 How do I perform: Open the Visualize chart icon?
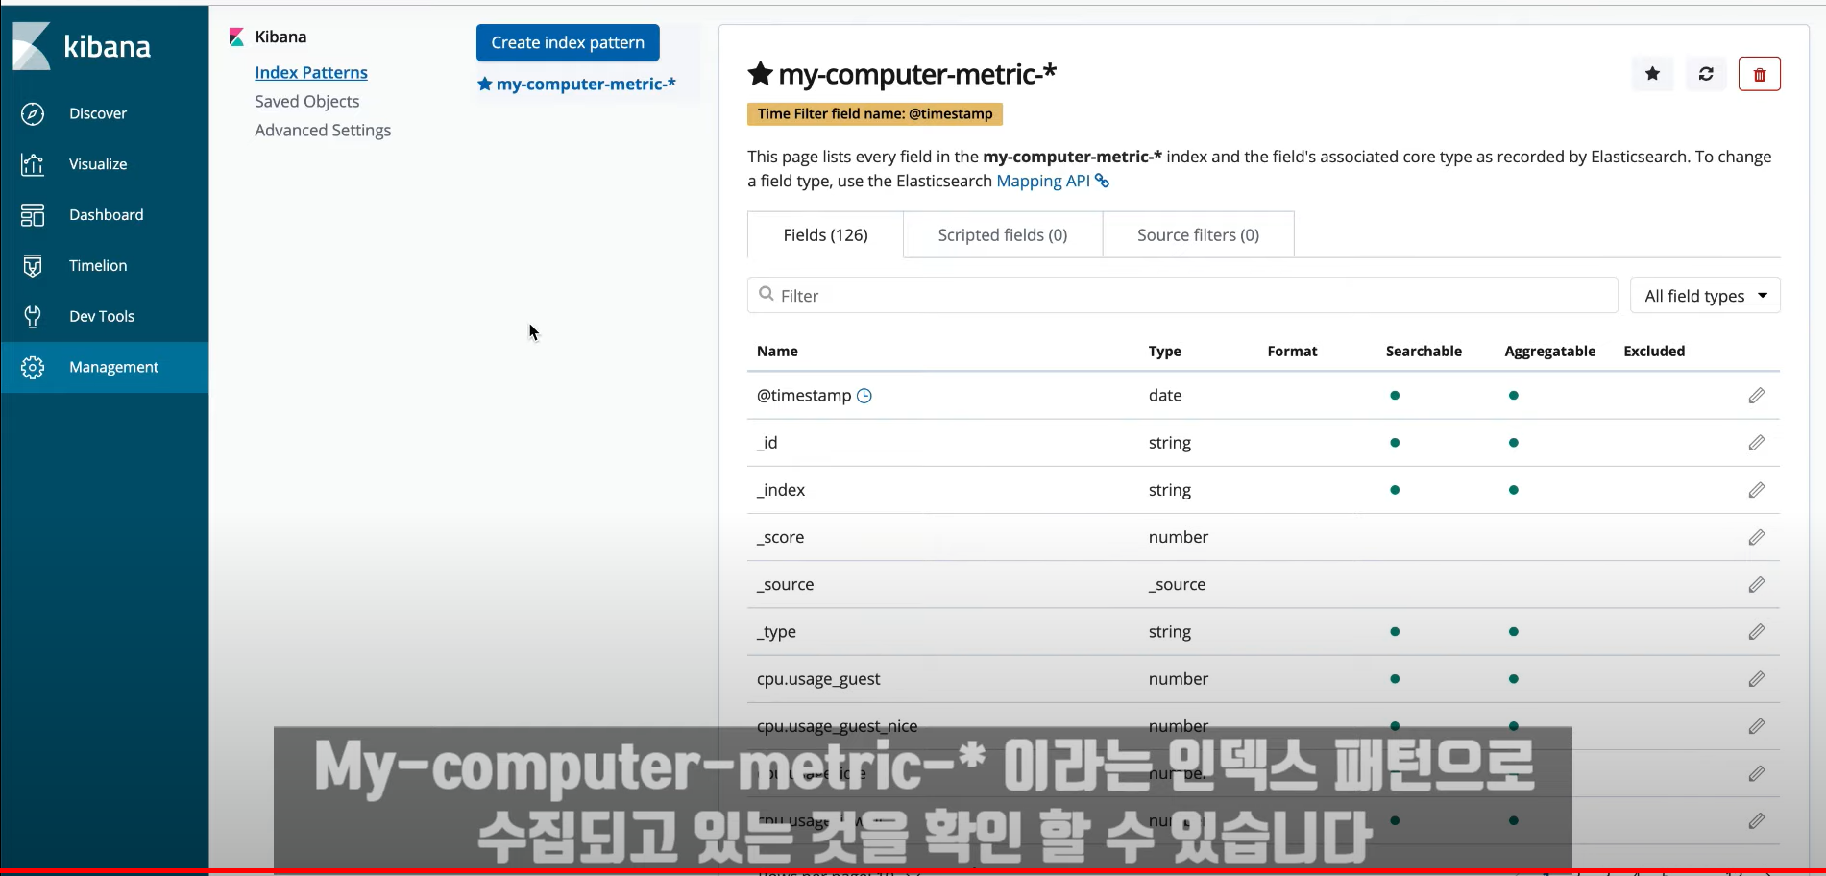33,164
